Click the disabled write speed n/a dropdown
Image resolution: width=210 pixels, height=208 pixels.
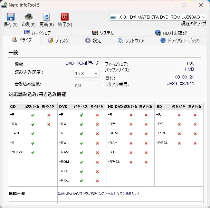86,85
